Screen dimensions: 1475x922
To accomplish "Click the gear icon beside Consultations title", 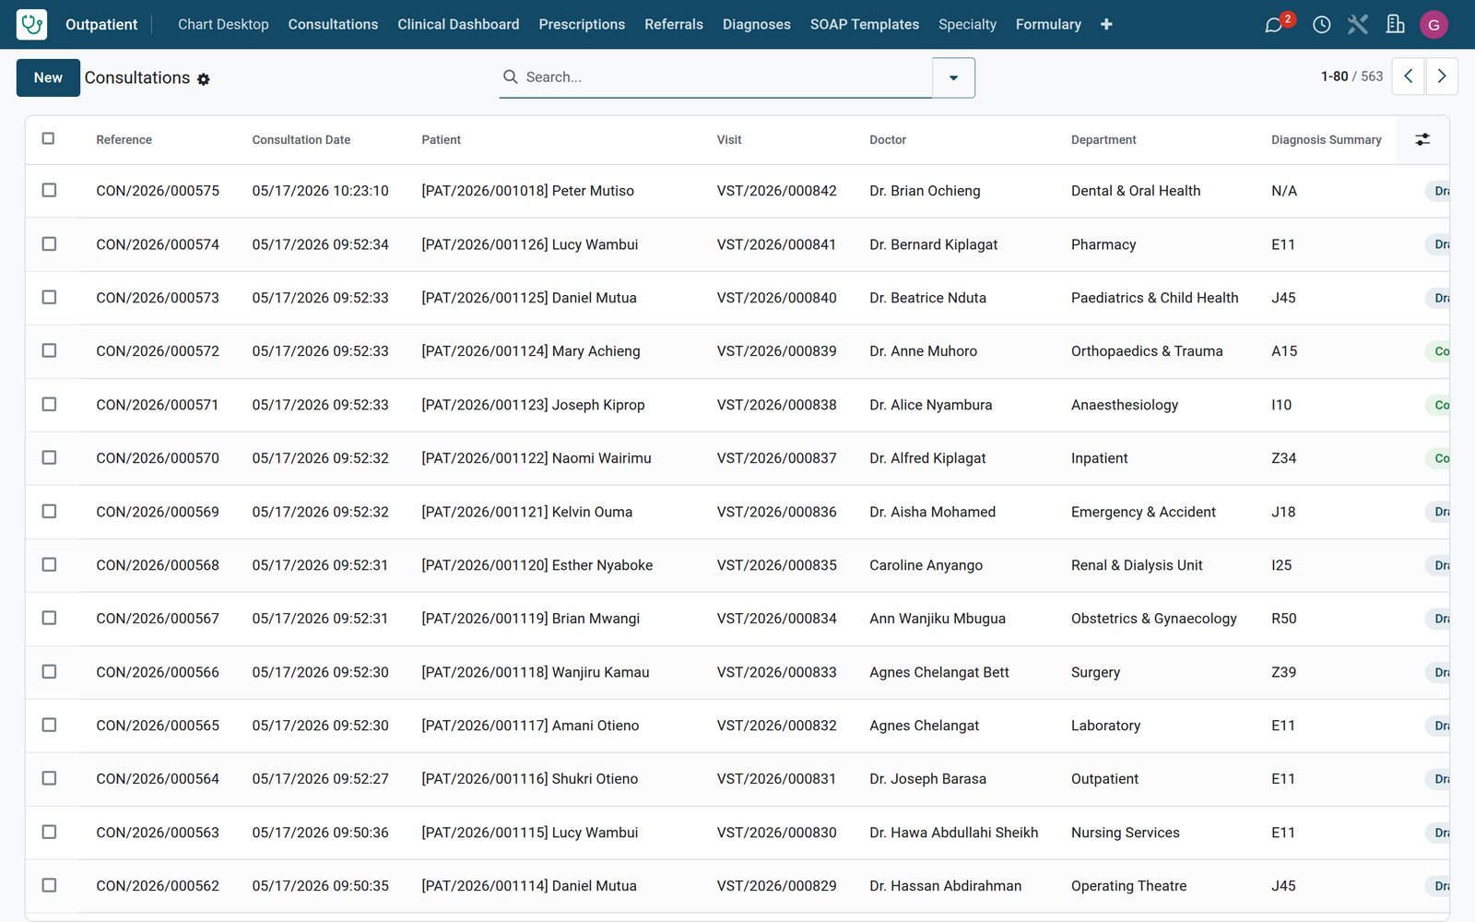I will tap(204, 79).
